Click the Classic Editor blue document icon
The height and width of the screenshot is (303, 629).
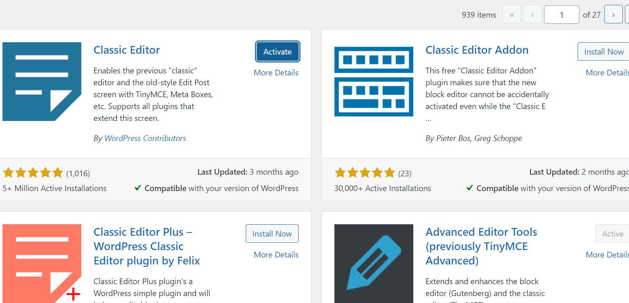point(42,81)
